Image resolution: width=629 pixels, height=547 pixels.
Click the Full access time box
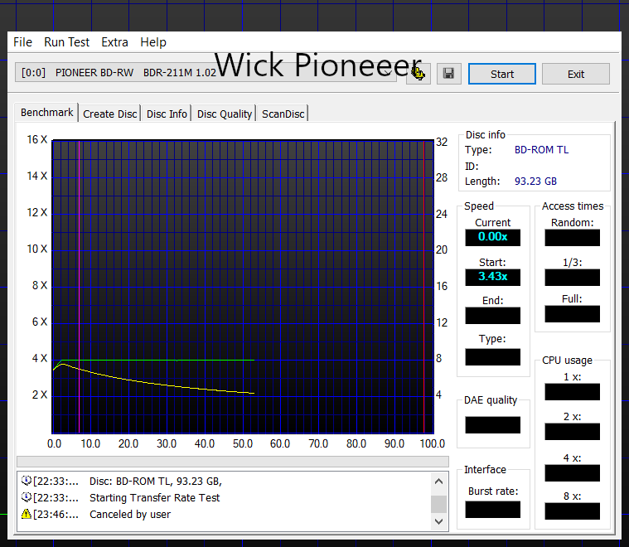(572, 314)
